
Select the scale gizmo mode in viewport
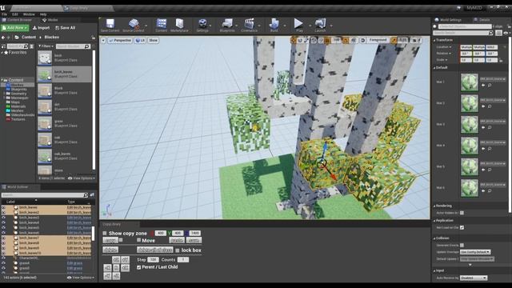click(x=306, y=40)
